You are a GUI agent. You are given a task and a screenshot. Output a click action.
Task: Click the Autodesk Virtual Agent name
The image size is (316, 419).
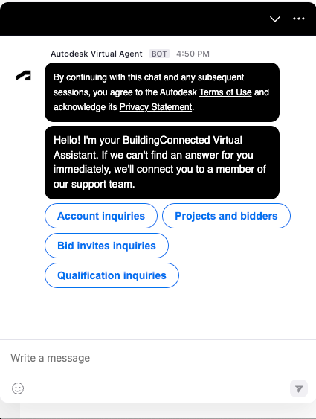click(97, 54)
